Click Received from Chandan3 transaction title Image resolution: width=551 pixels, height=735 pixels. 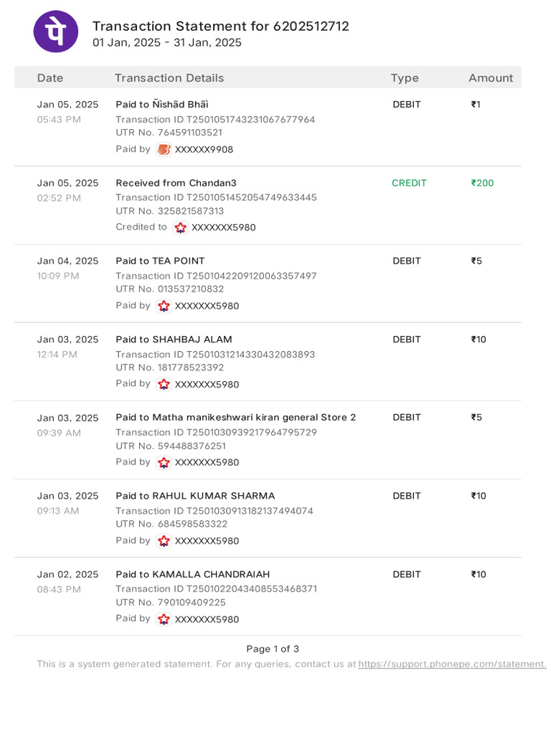[176, 183]
